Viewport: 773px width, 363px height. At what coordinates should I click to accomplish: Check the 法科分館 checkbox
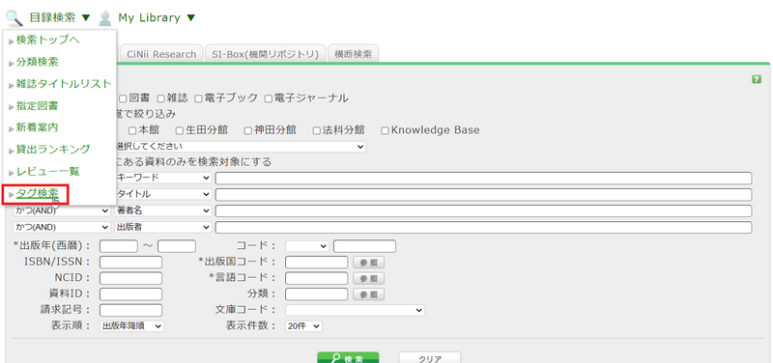coord(317,131)
